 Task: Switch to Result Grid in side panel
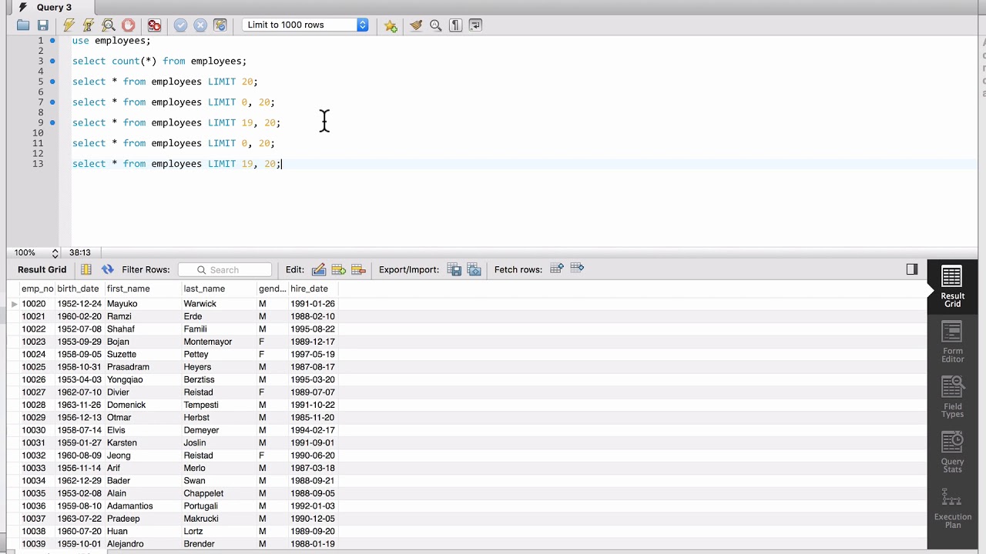point(952,286)
